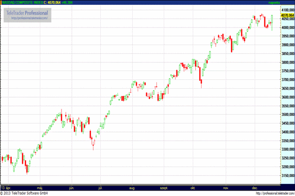Click the 2013 TeleTrader Software GmbH copyright
The image size is (295, 196).
coord(24,193)
